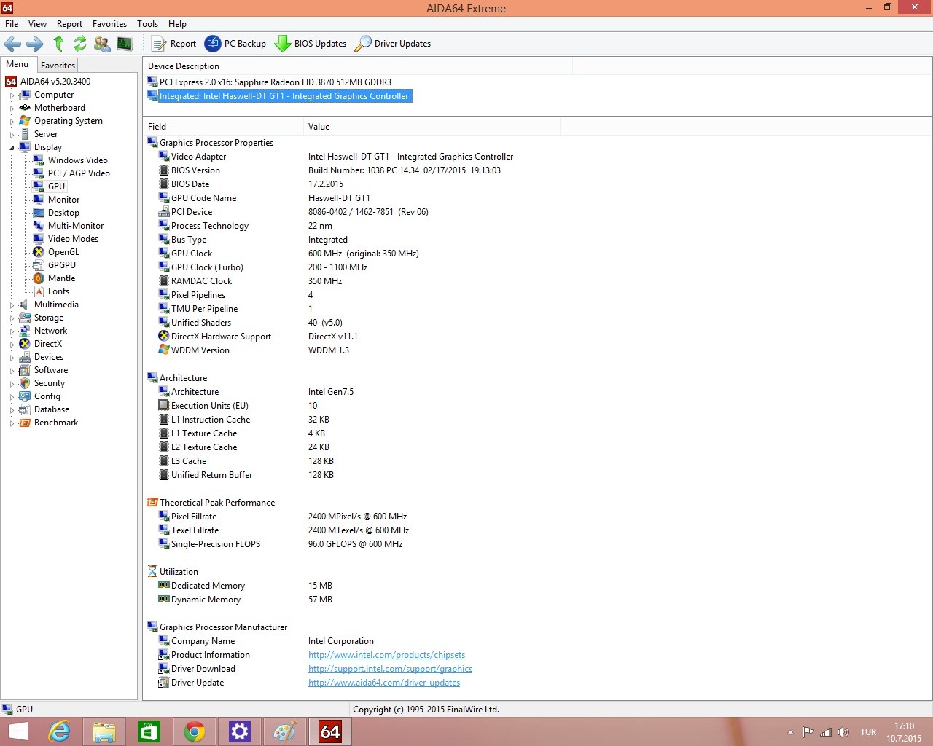933x746 pixels.
Task: Click Driver Updates in the toolbar
Action: (x=392, y=44)
